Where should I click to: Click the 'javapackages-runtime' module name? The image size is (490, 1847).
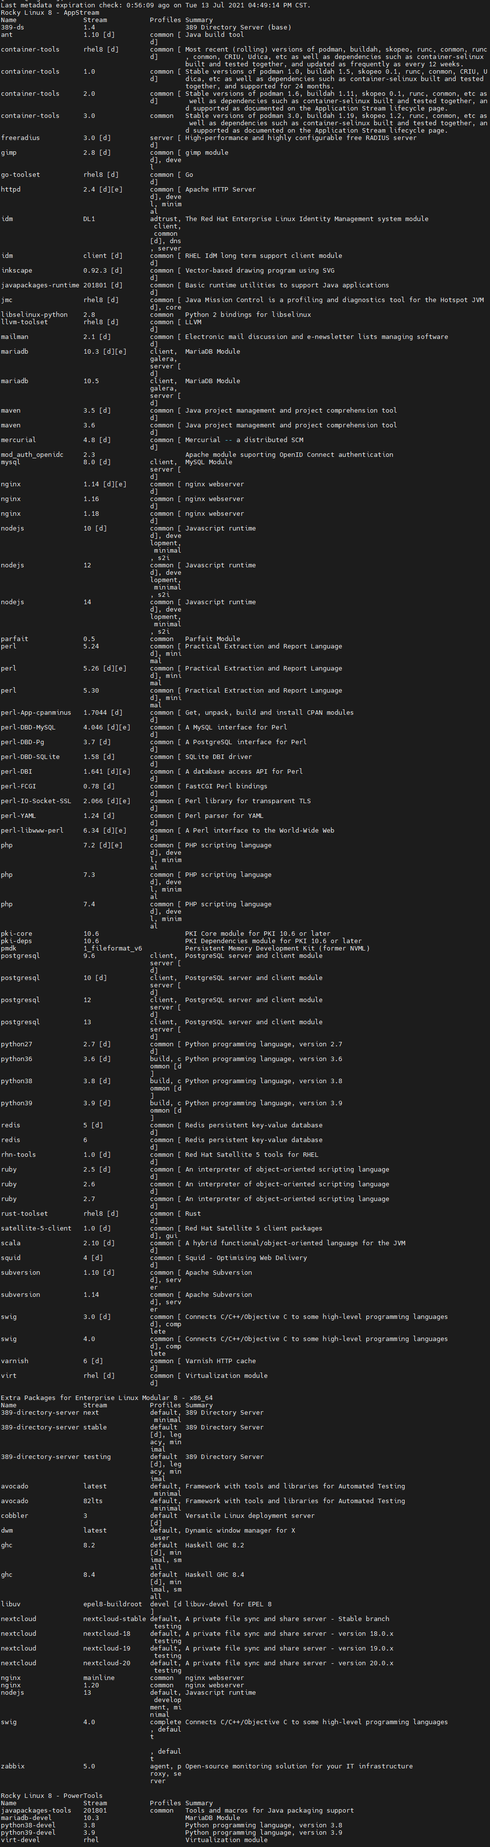pos(40,285)
